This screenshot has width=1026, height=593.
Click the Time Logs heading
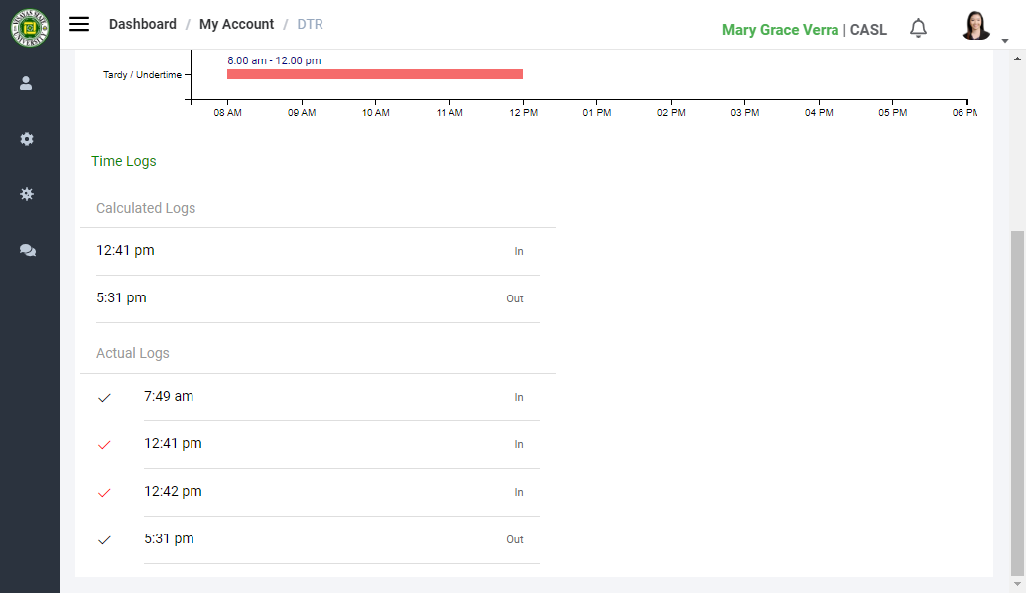pyautogui.click(x=124, y=161)
